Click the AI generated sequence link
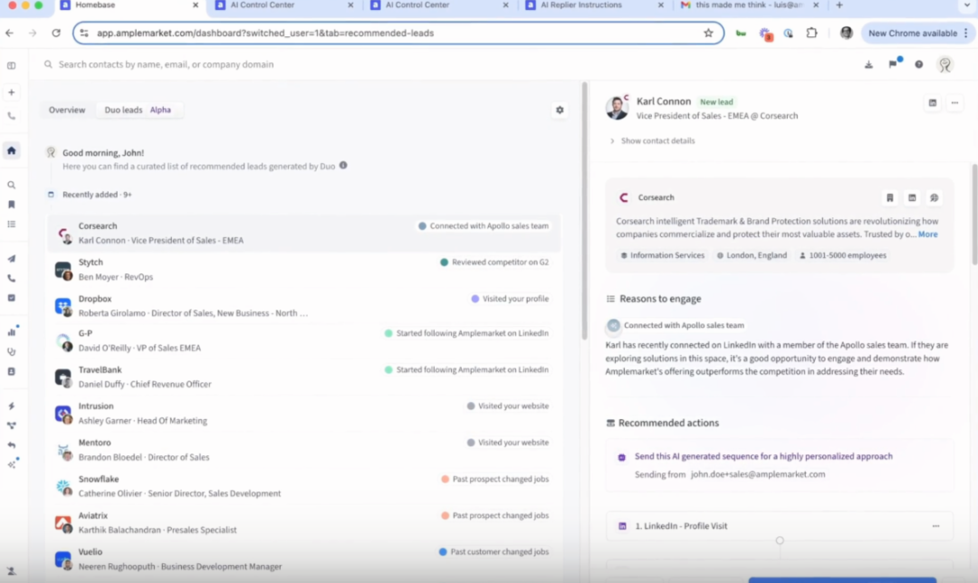Viewport: 978px width, 583px height. (763, 456)
